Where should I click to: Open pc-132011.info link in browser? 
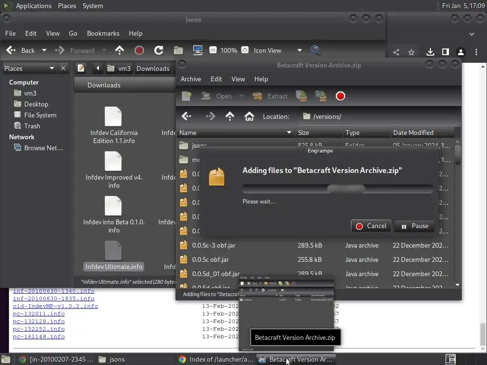[x=39, y=314]
